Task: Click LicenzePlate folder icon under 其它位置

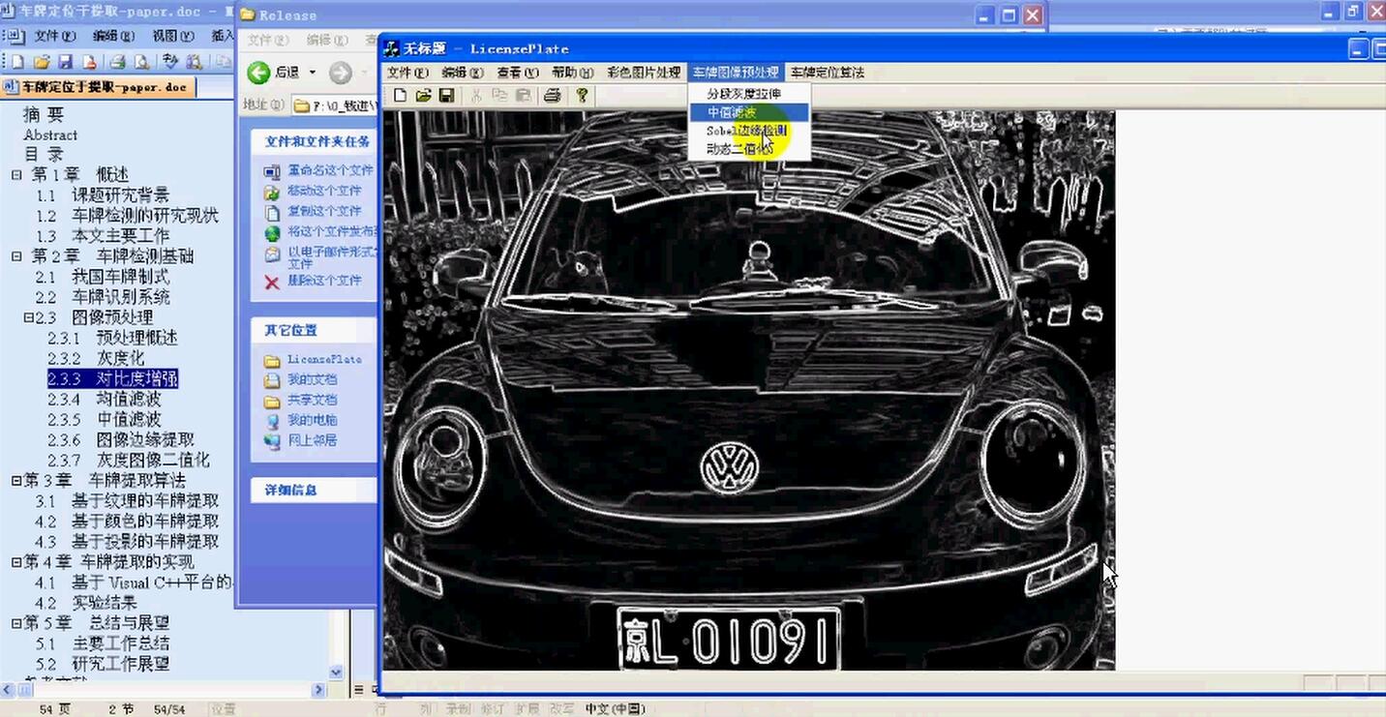Action: (x=272, y=360)
